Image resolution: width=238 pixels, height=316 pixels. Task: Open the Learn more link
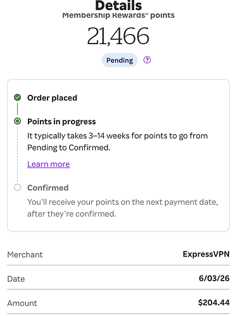click(x=49, y=164)
